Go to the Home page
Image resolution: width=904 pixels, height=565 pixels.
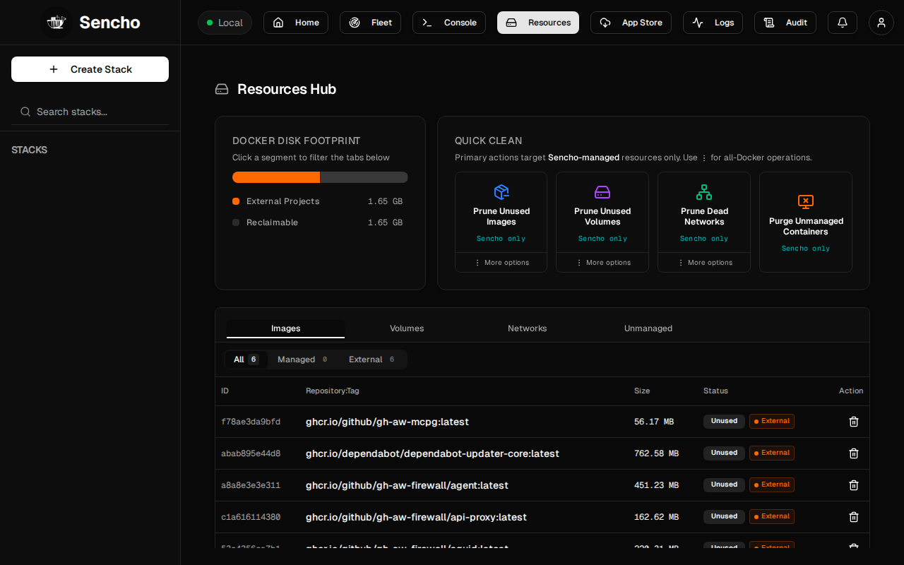point(296,23)
